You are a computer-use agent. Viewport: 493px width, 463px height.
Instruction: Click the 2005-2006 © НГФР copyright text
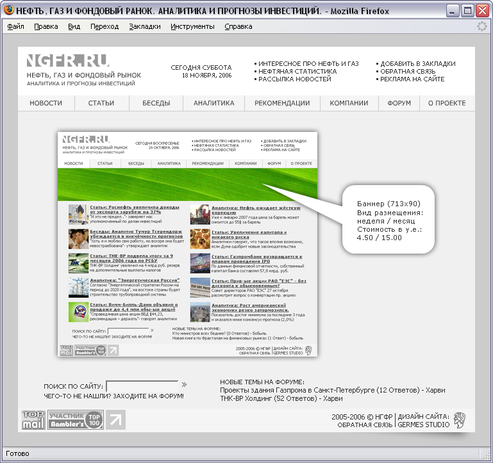point(362,417)
